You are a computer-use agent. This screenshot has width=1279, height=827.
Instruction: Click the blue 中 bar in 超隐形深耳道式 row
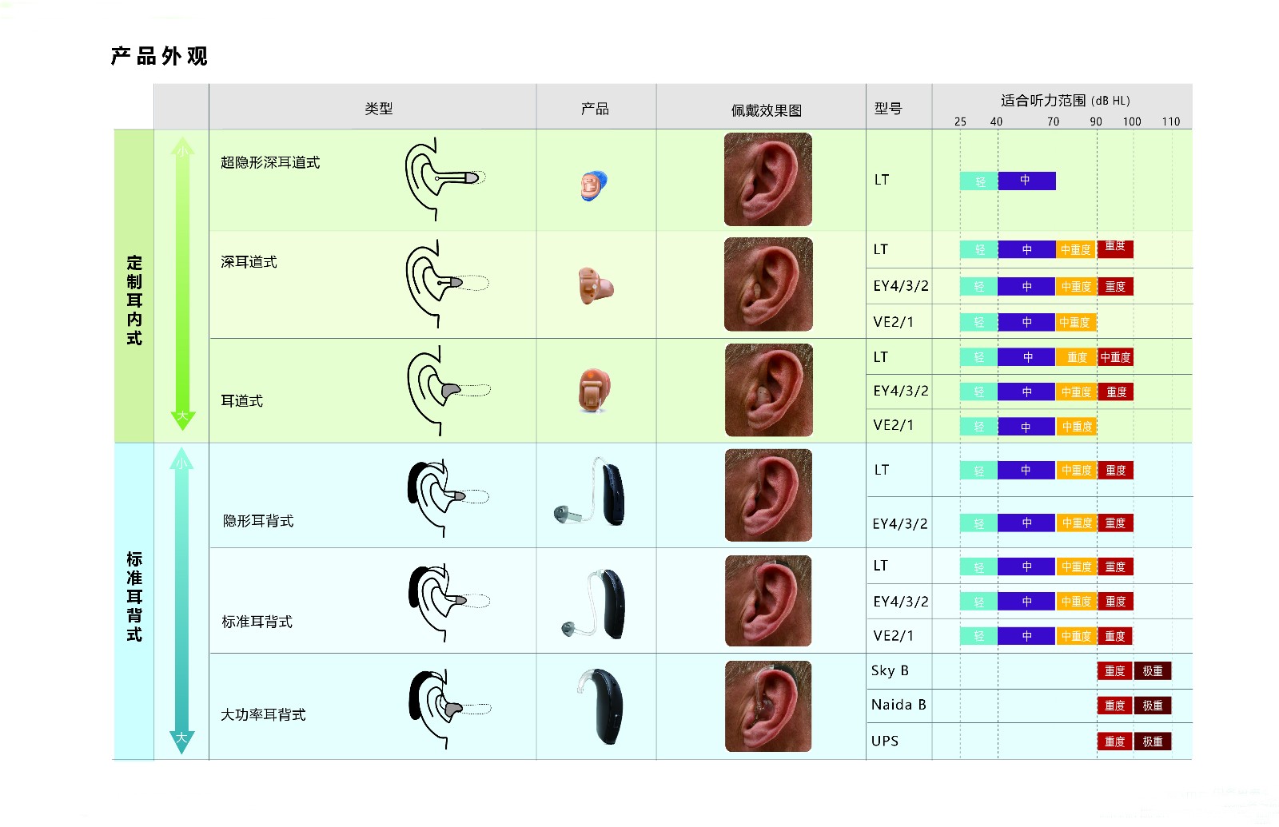click(1026, 181)
